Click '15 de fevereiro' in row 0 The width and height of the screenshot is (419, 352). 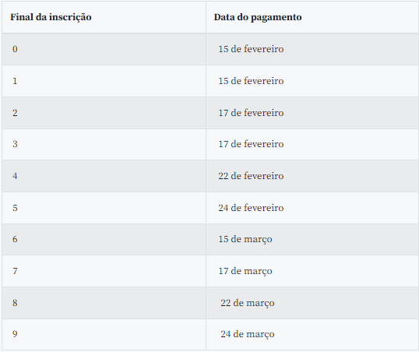coord(251,49)
